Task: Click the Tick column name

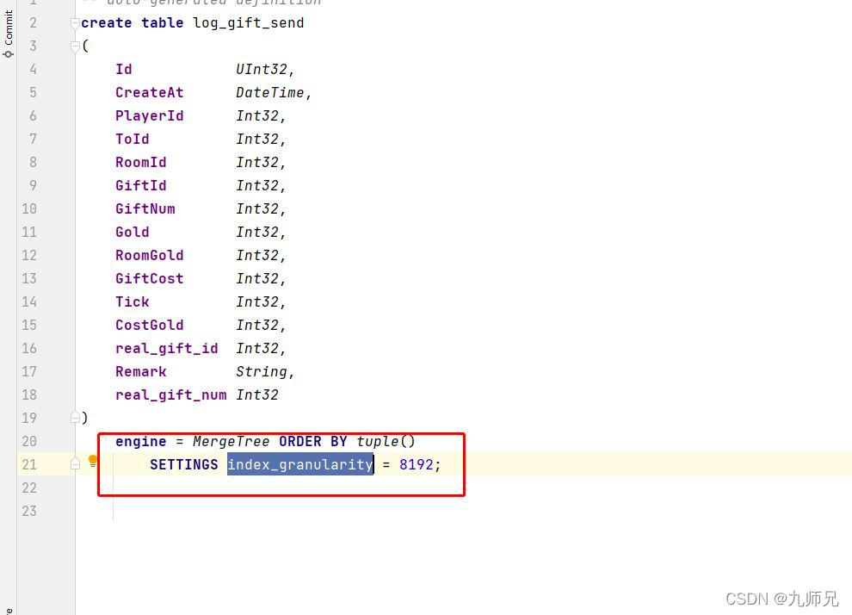Action: (132, 301)
